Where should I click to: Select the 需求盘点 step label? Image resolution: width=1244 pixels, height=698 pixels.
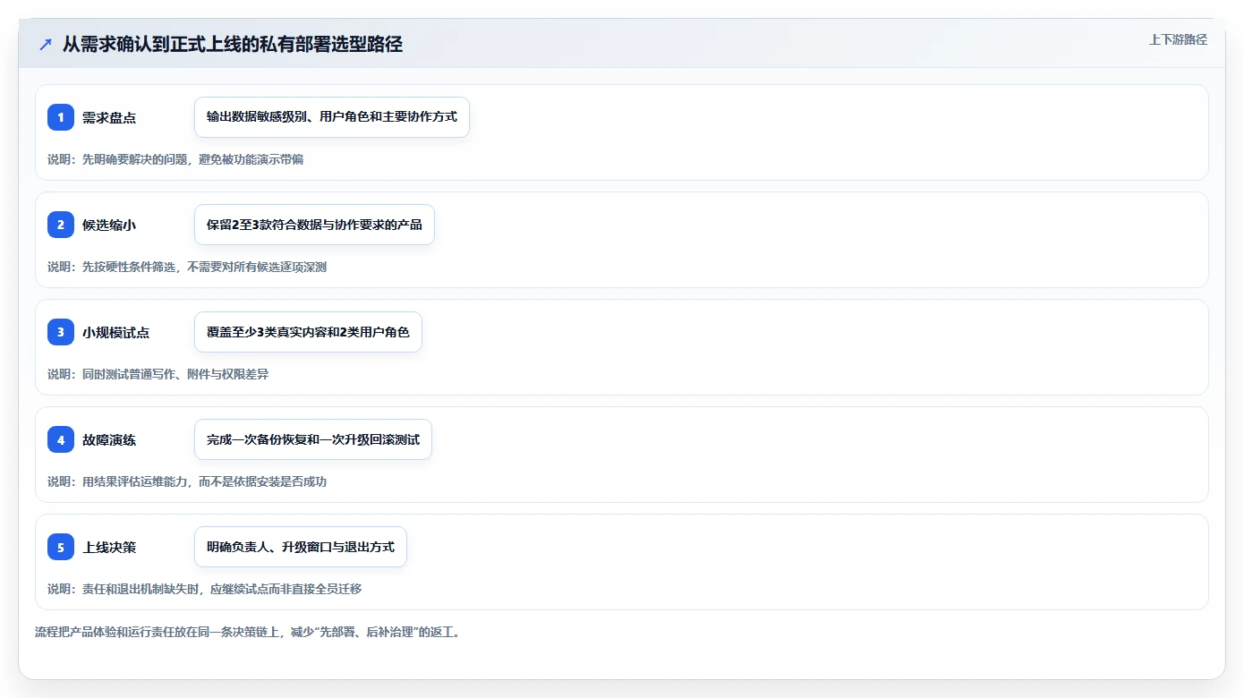coord(109,117)
